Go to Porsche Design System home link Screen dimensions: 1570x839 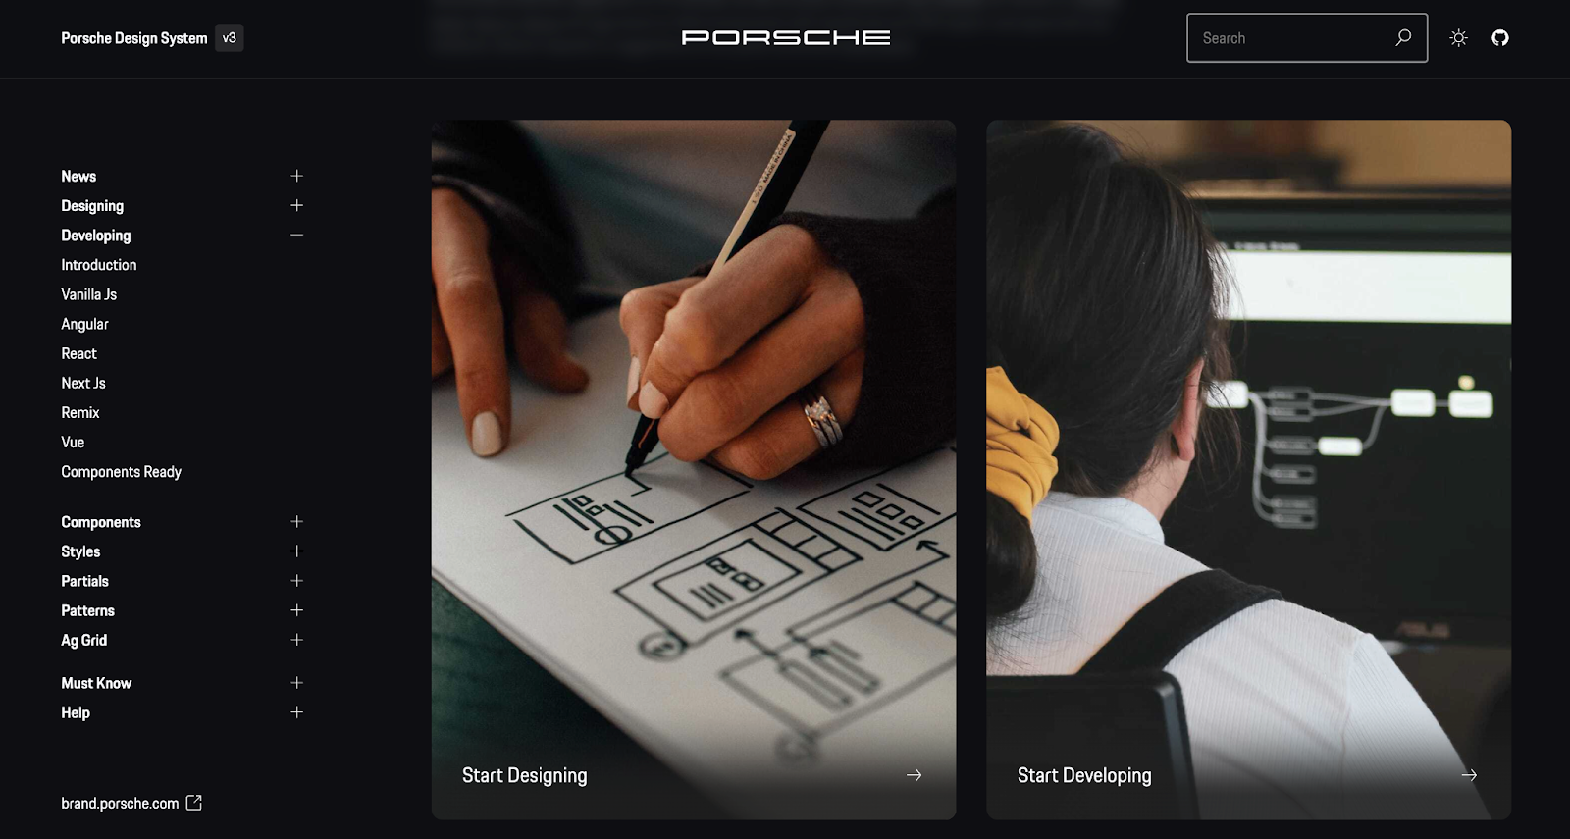[134, 38]
